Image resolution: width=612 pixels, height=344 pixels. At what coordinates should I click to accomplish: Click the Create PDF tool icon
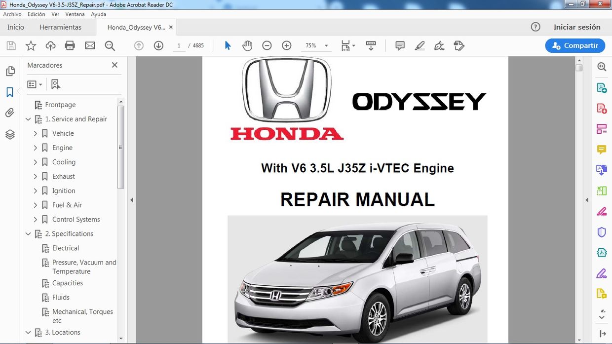point(602,109)
